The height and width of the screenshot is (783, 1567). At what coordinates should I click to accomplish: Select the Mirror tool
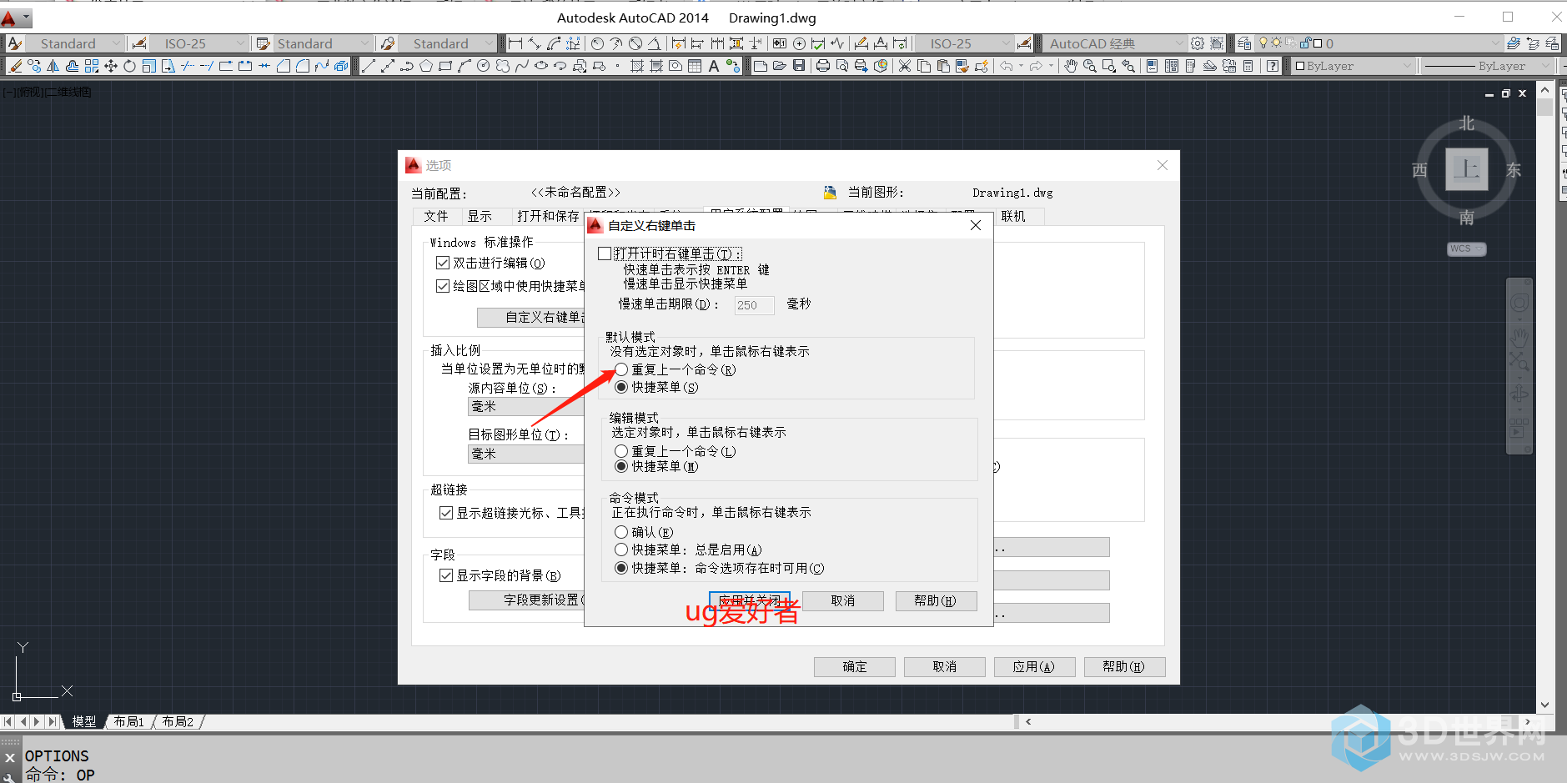(53, 66)
